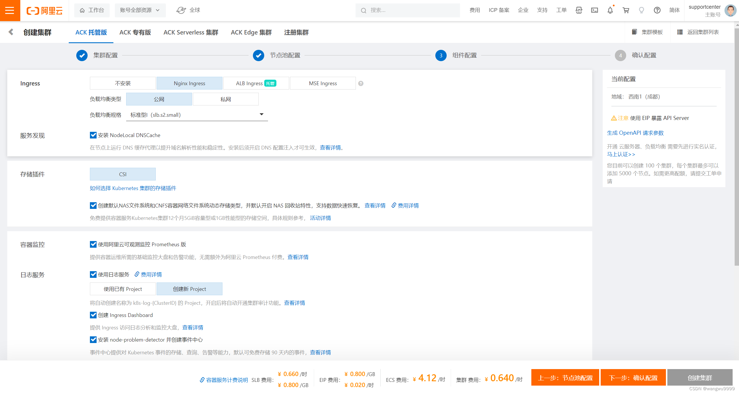739x394 pixels.
Task: Uncheck 安装 NodeLocal DNSCache
Action: tap(93, 135)
